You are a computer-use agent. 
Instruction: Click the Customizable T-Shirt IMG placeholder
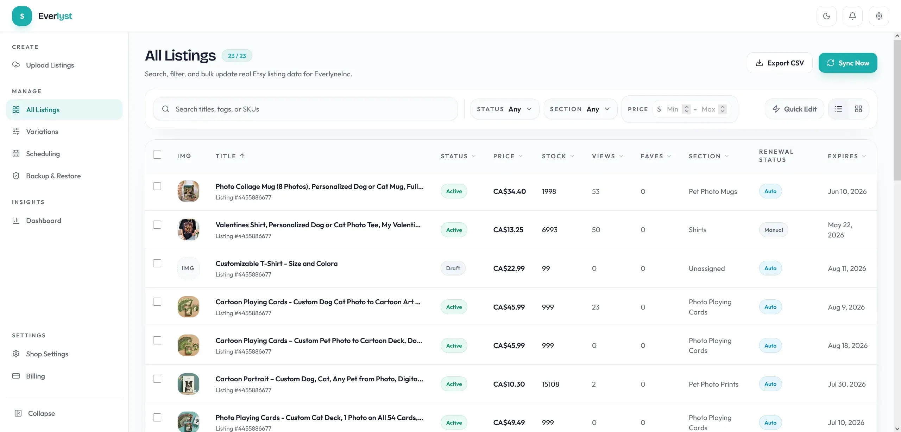[188, 268]
